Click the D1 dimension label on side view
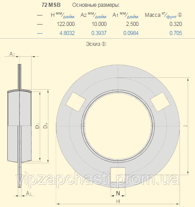The image size is (195, 207). click(37, 126)
